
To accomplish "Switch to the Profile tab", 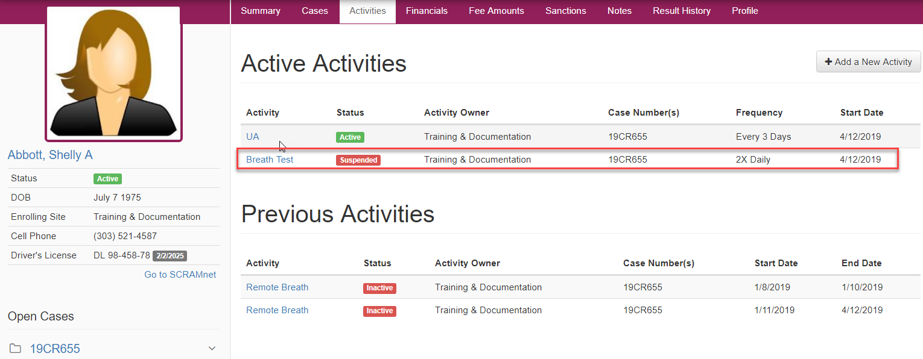I will (x=744, y=11).
